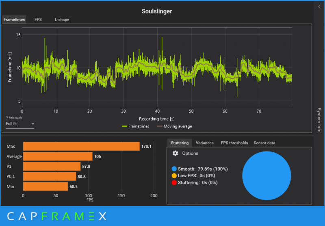Select the Frametimes tab
This screenshot has width=325, height=226.
click(14, 20)
